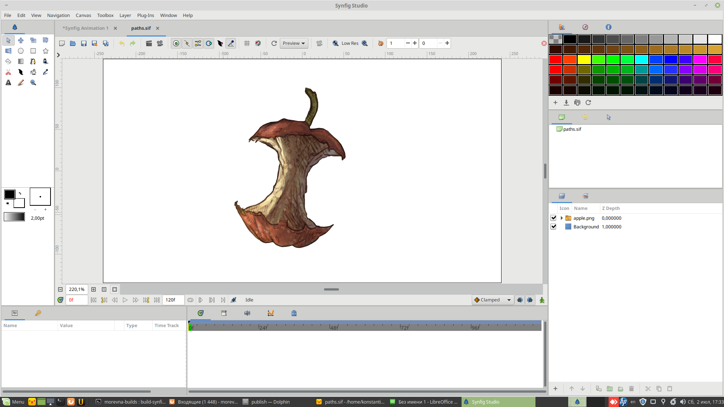
Task: Open window title menu arrow
Action: pos(6,5)
